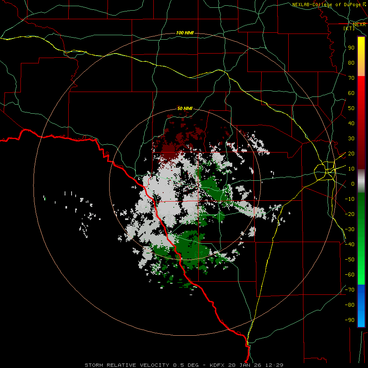Select the gray zero band of velocity scale
Viewport: 368px width, 368px height.
click(x=361, y=181)
